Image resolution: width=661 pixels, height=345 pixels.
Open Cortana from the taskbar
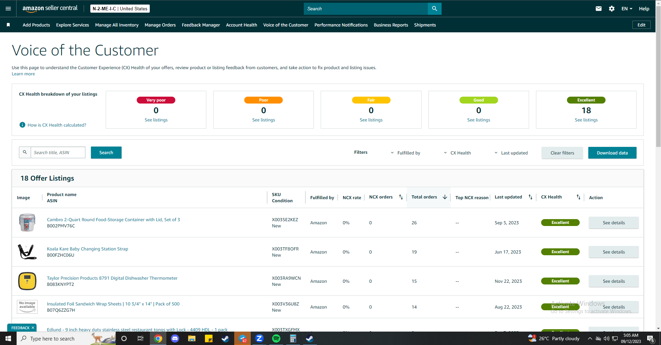[124, 338]
